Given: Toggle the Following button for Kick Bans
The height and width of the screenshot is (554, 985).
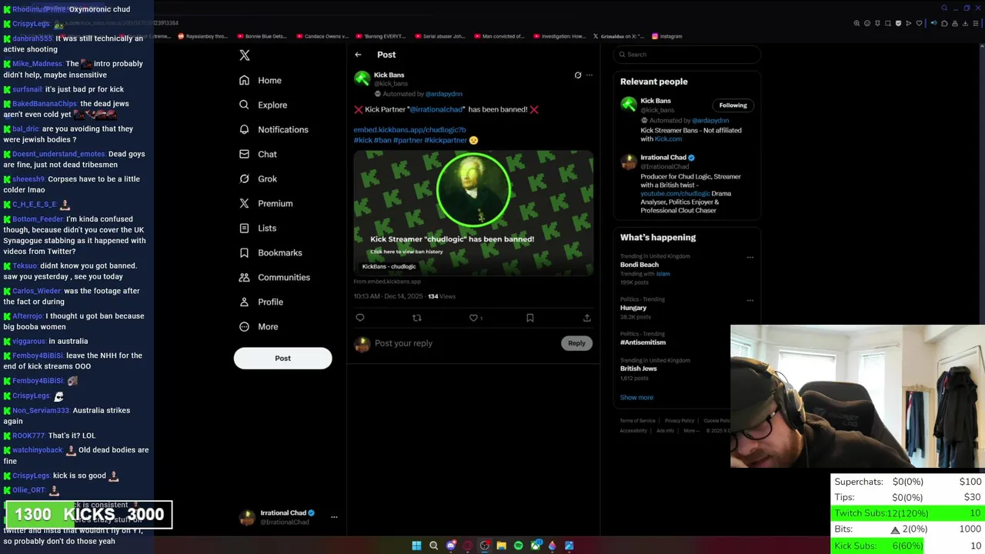Looking at the screenshot, I should [733, 105].
